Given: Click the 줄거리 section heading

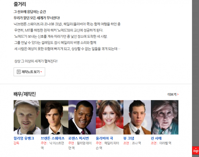Looking at the screenshot, I should click(20, 4).
